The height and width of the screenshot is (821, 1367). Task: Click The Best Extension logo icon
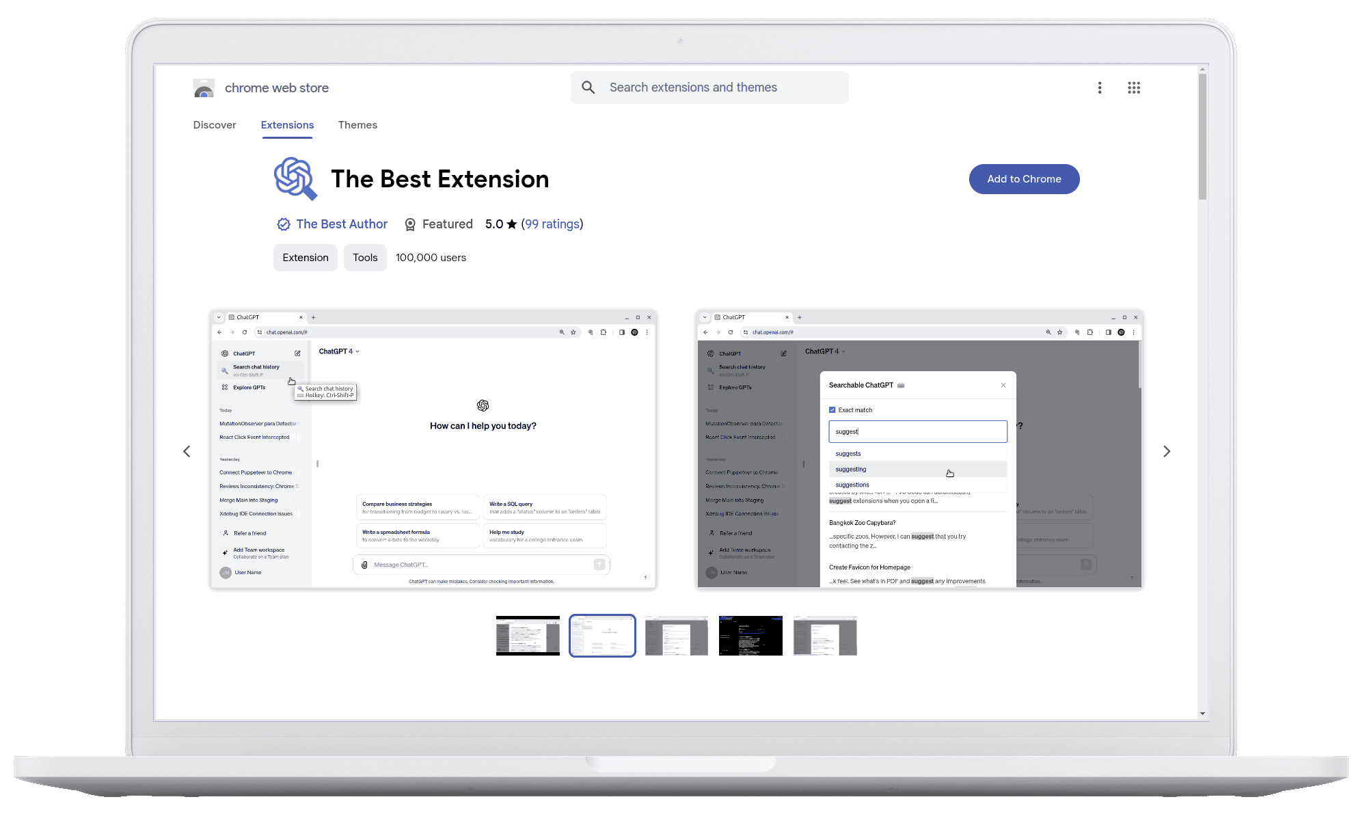[x=295, y=179]
